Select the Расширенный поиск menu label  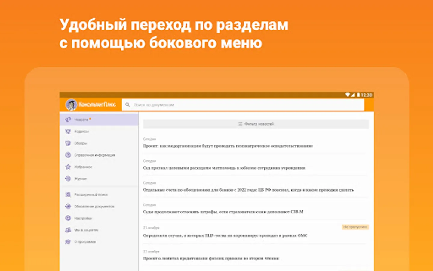[x=91, y=195]
